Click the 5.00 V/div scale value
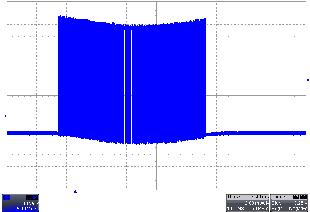Viewport: 310px width, 212px height. [x=28, y=203]
